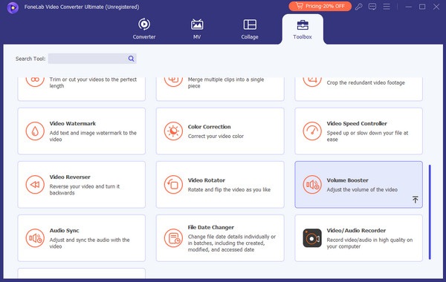Open the Video Speed Controller tool
This screenshot has height=282, width=446.
(x=358, y=131)
